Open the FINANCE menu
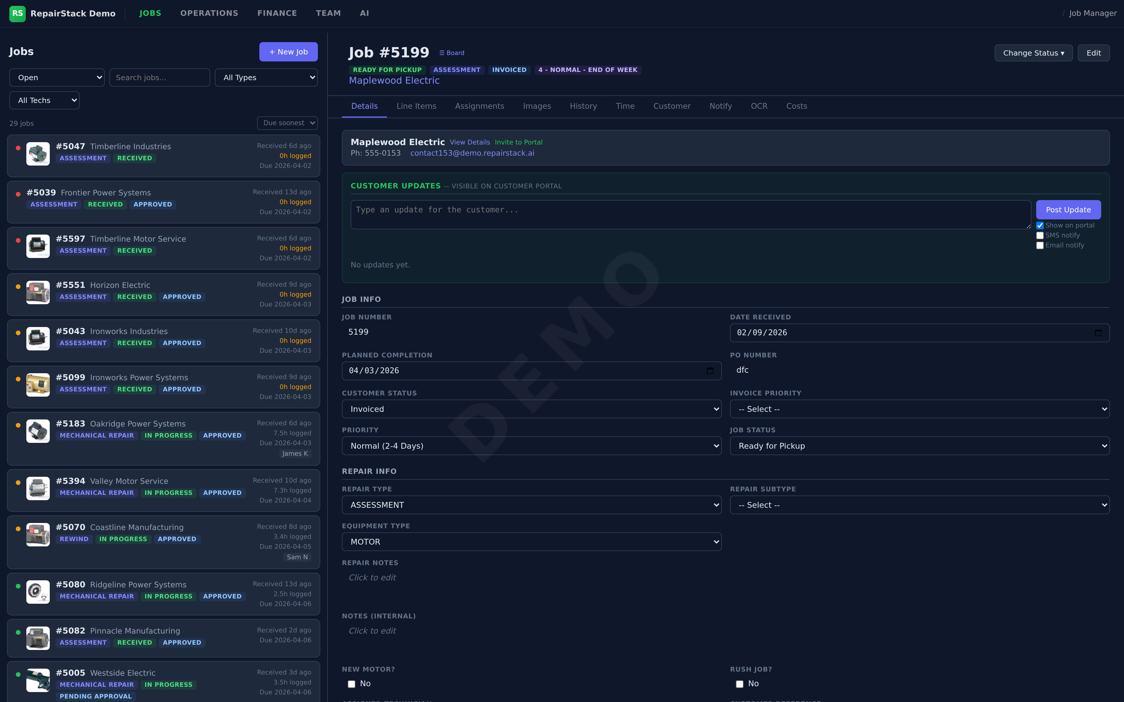 pos(277,13)
